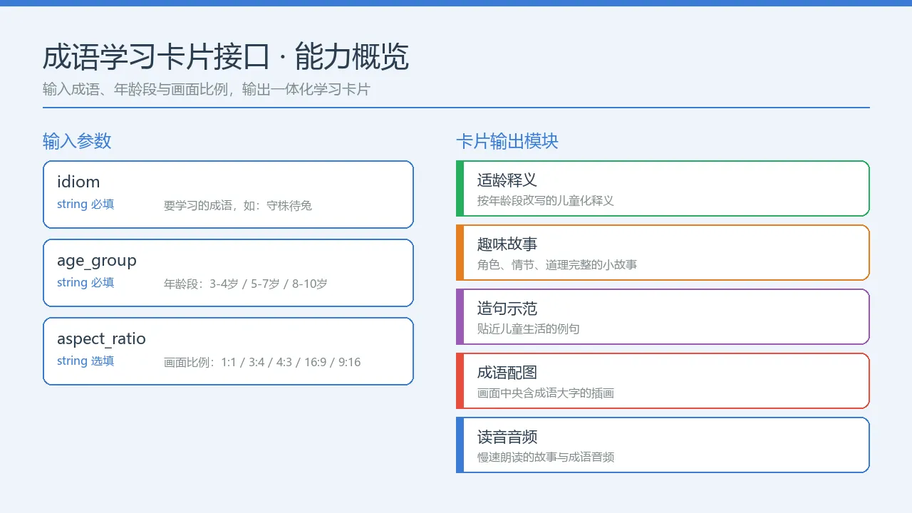Click the 读音音频 module title
The width and height of the screenshot is (912, 513).
507,437
